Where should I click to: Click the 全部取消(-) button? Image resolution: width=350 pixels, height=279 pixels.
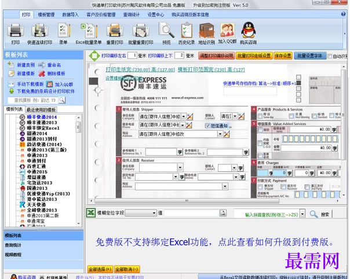pyautogui.click(x=127, y=269)
